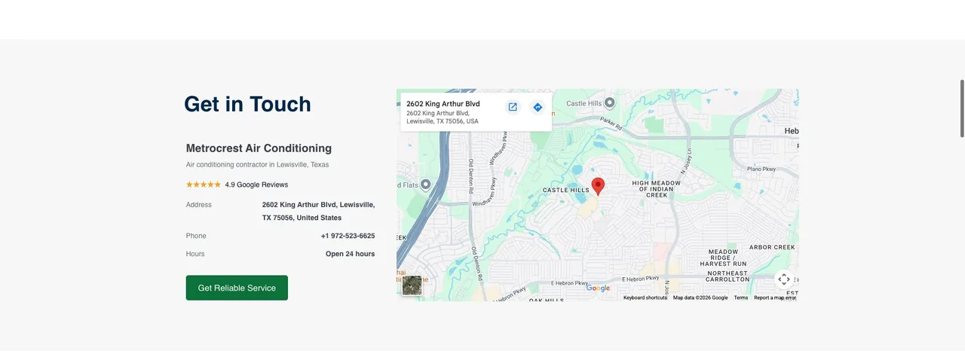Click 'Map data ©2026 Google' text
The height and width of the screenshot is (351, 965).
pyautogui.click(x=700, y=298)
